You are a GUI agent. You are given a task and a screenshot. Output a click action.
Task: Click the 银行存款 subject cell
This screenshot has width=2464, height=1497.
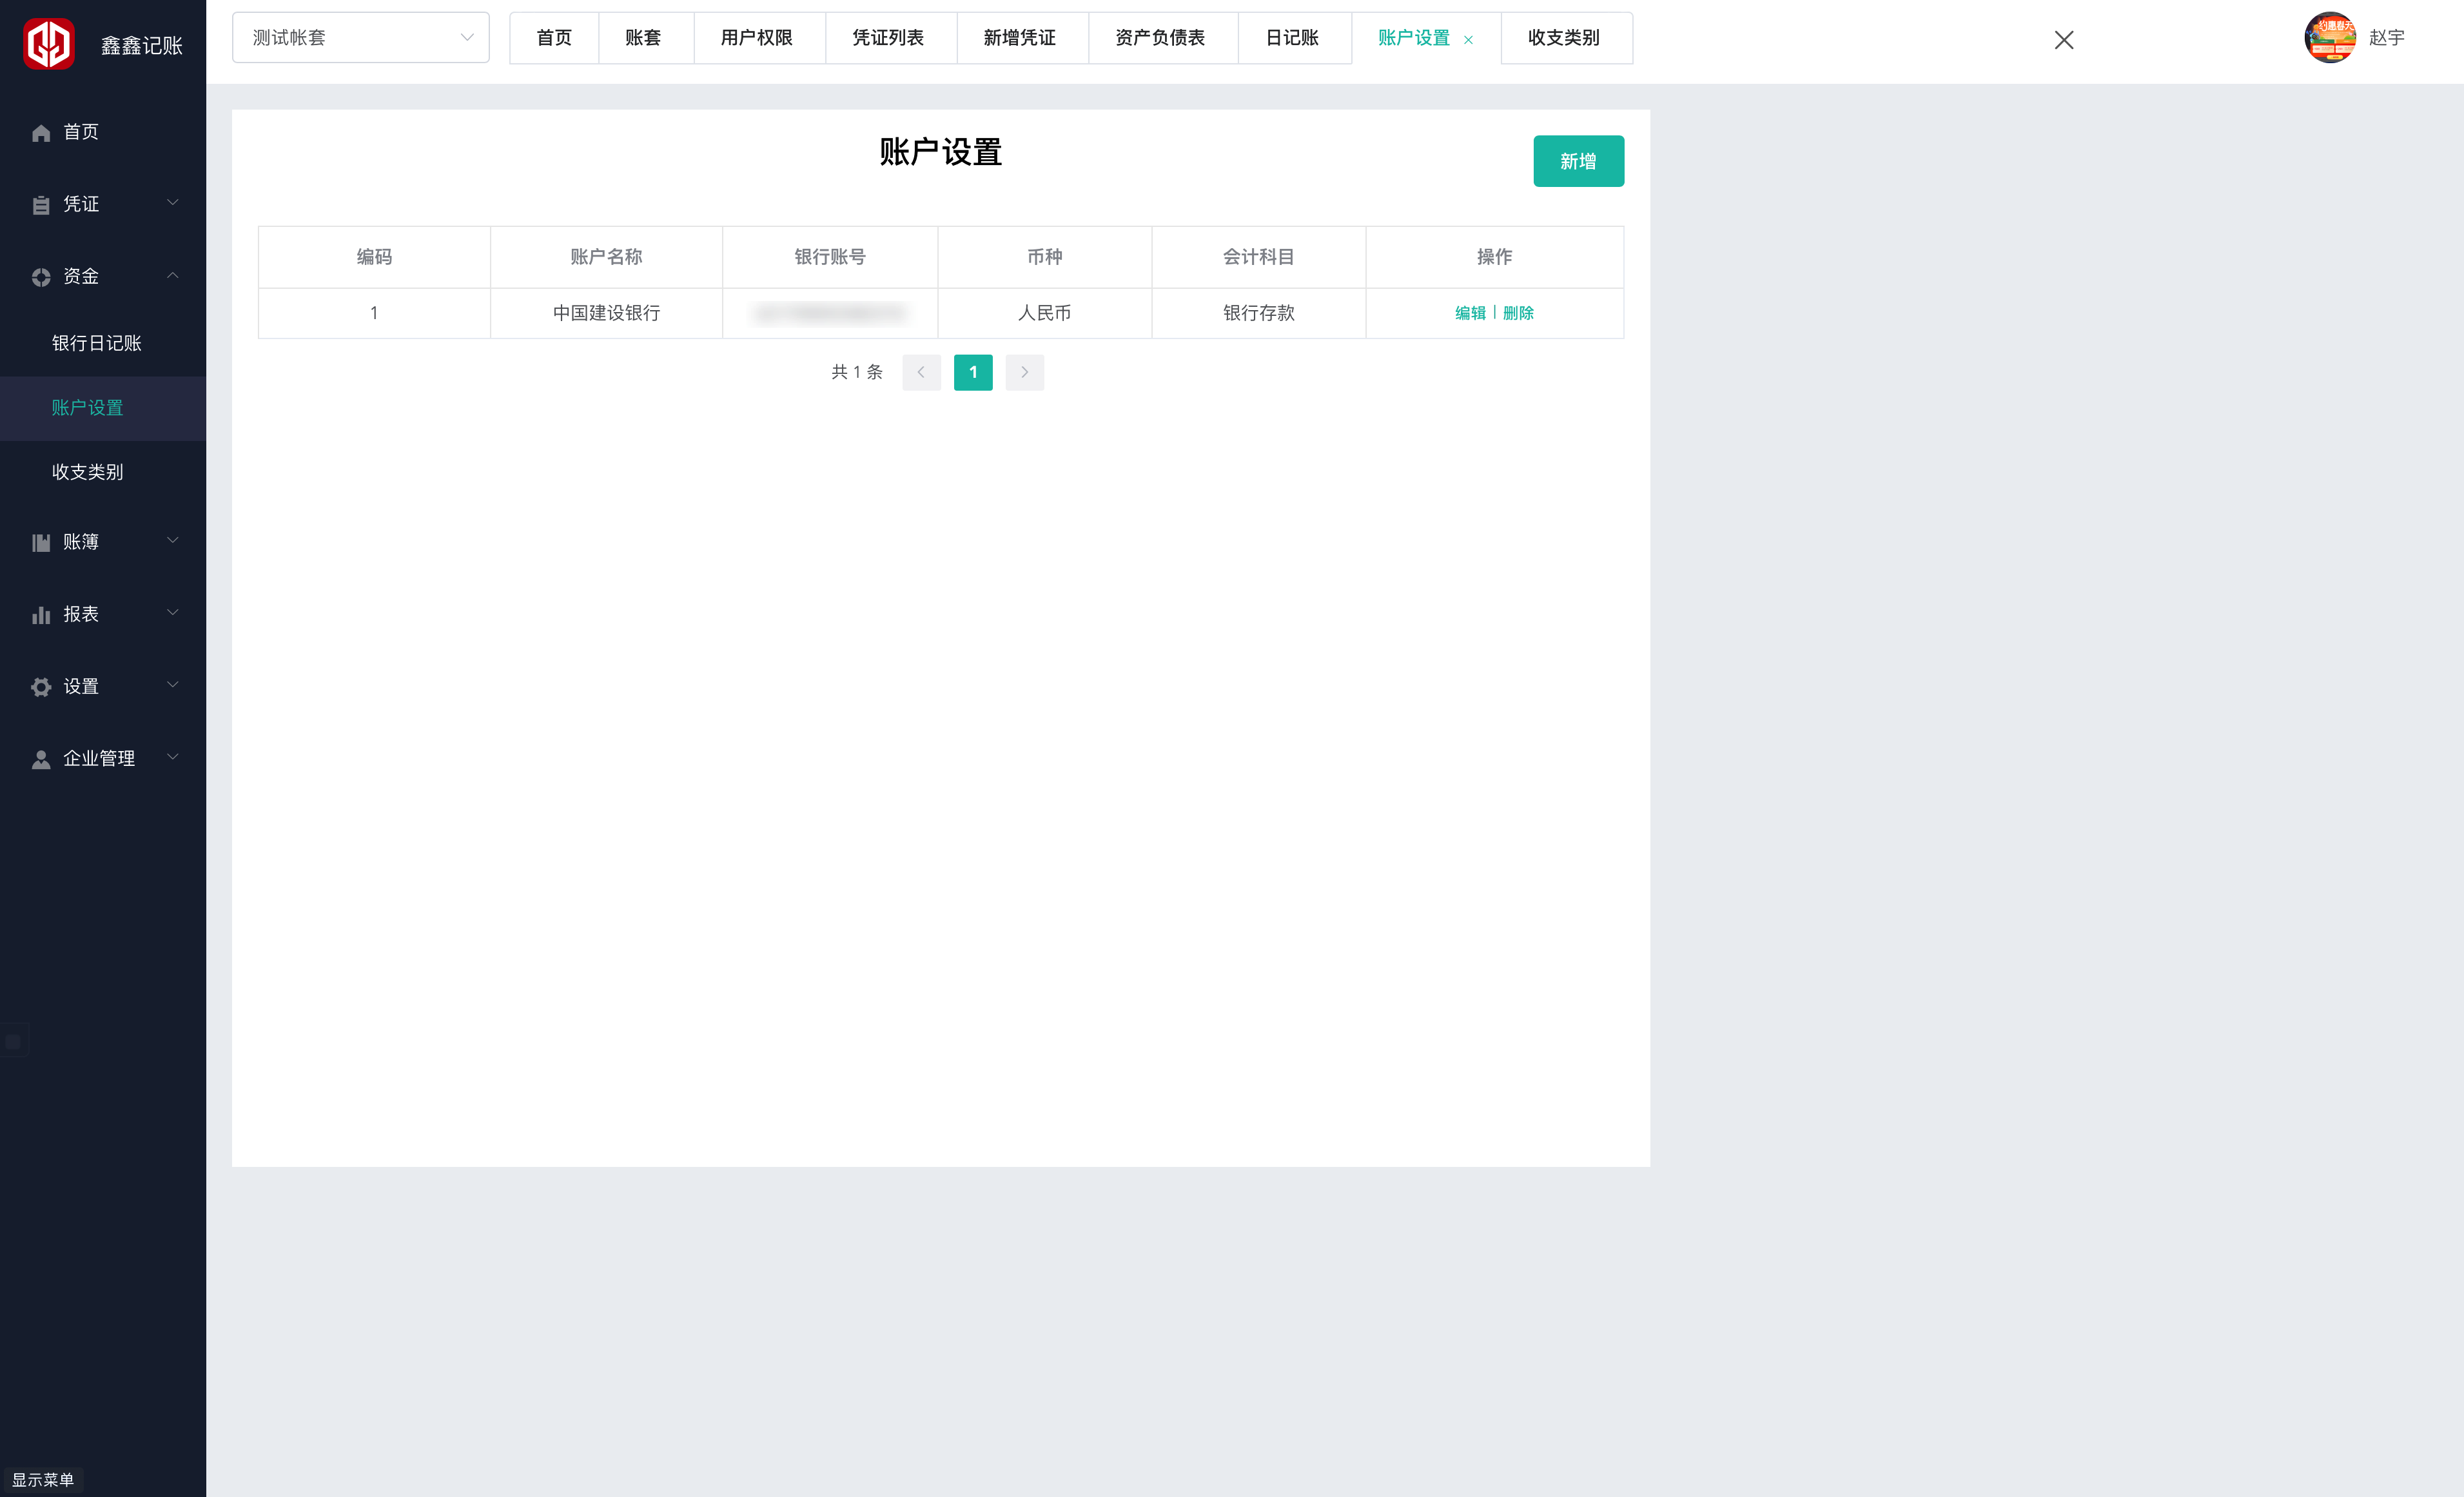coord(1258,313)
